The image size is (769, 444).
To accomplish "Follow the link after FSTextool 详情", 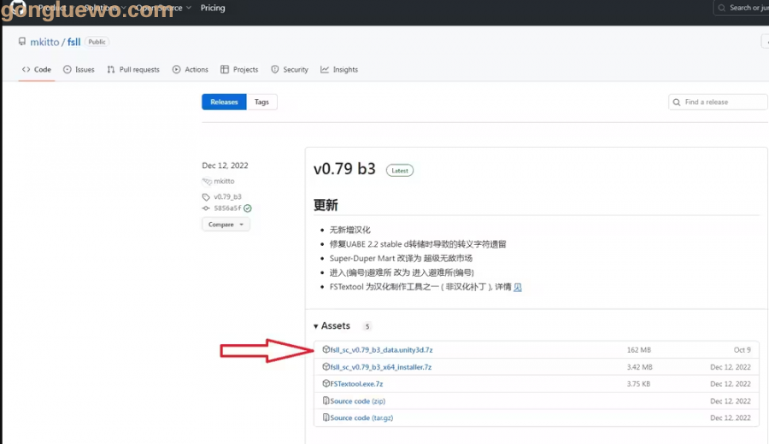I will coord(518,287).
